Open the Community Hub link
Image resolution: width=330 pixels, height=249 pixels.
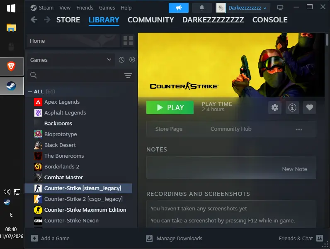(x=231, y=129)
